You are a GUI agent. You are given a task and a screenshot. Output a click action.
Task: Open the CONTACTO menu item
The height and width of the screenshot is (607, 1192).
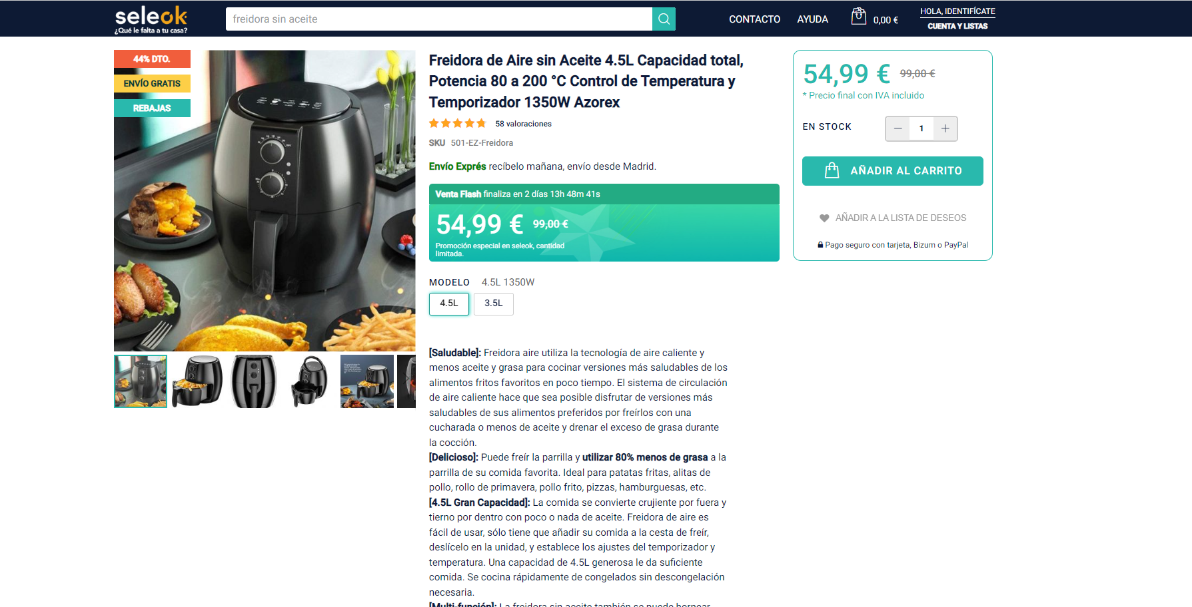(754, 19)
